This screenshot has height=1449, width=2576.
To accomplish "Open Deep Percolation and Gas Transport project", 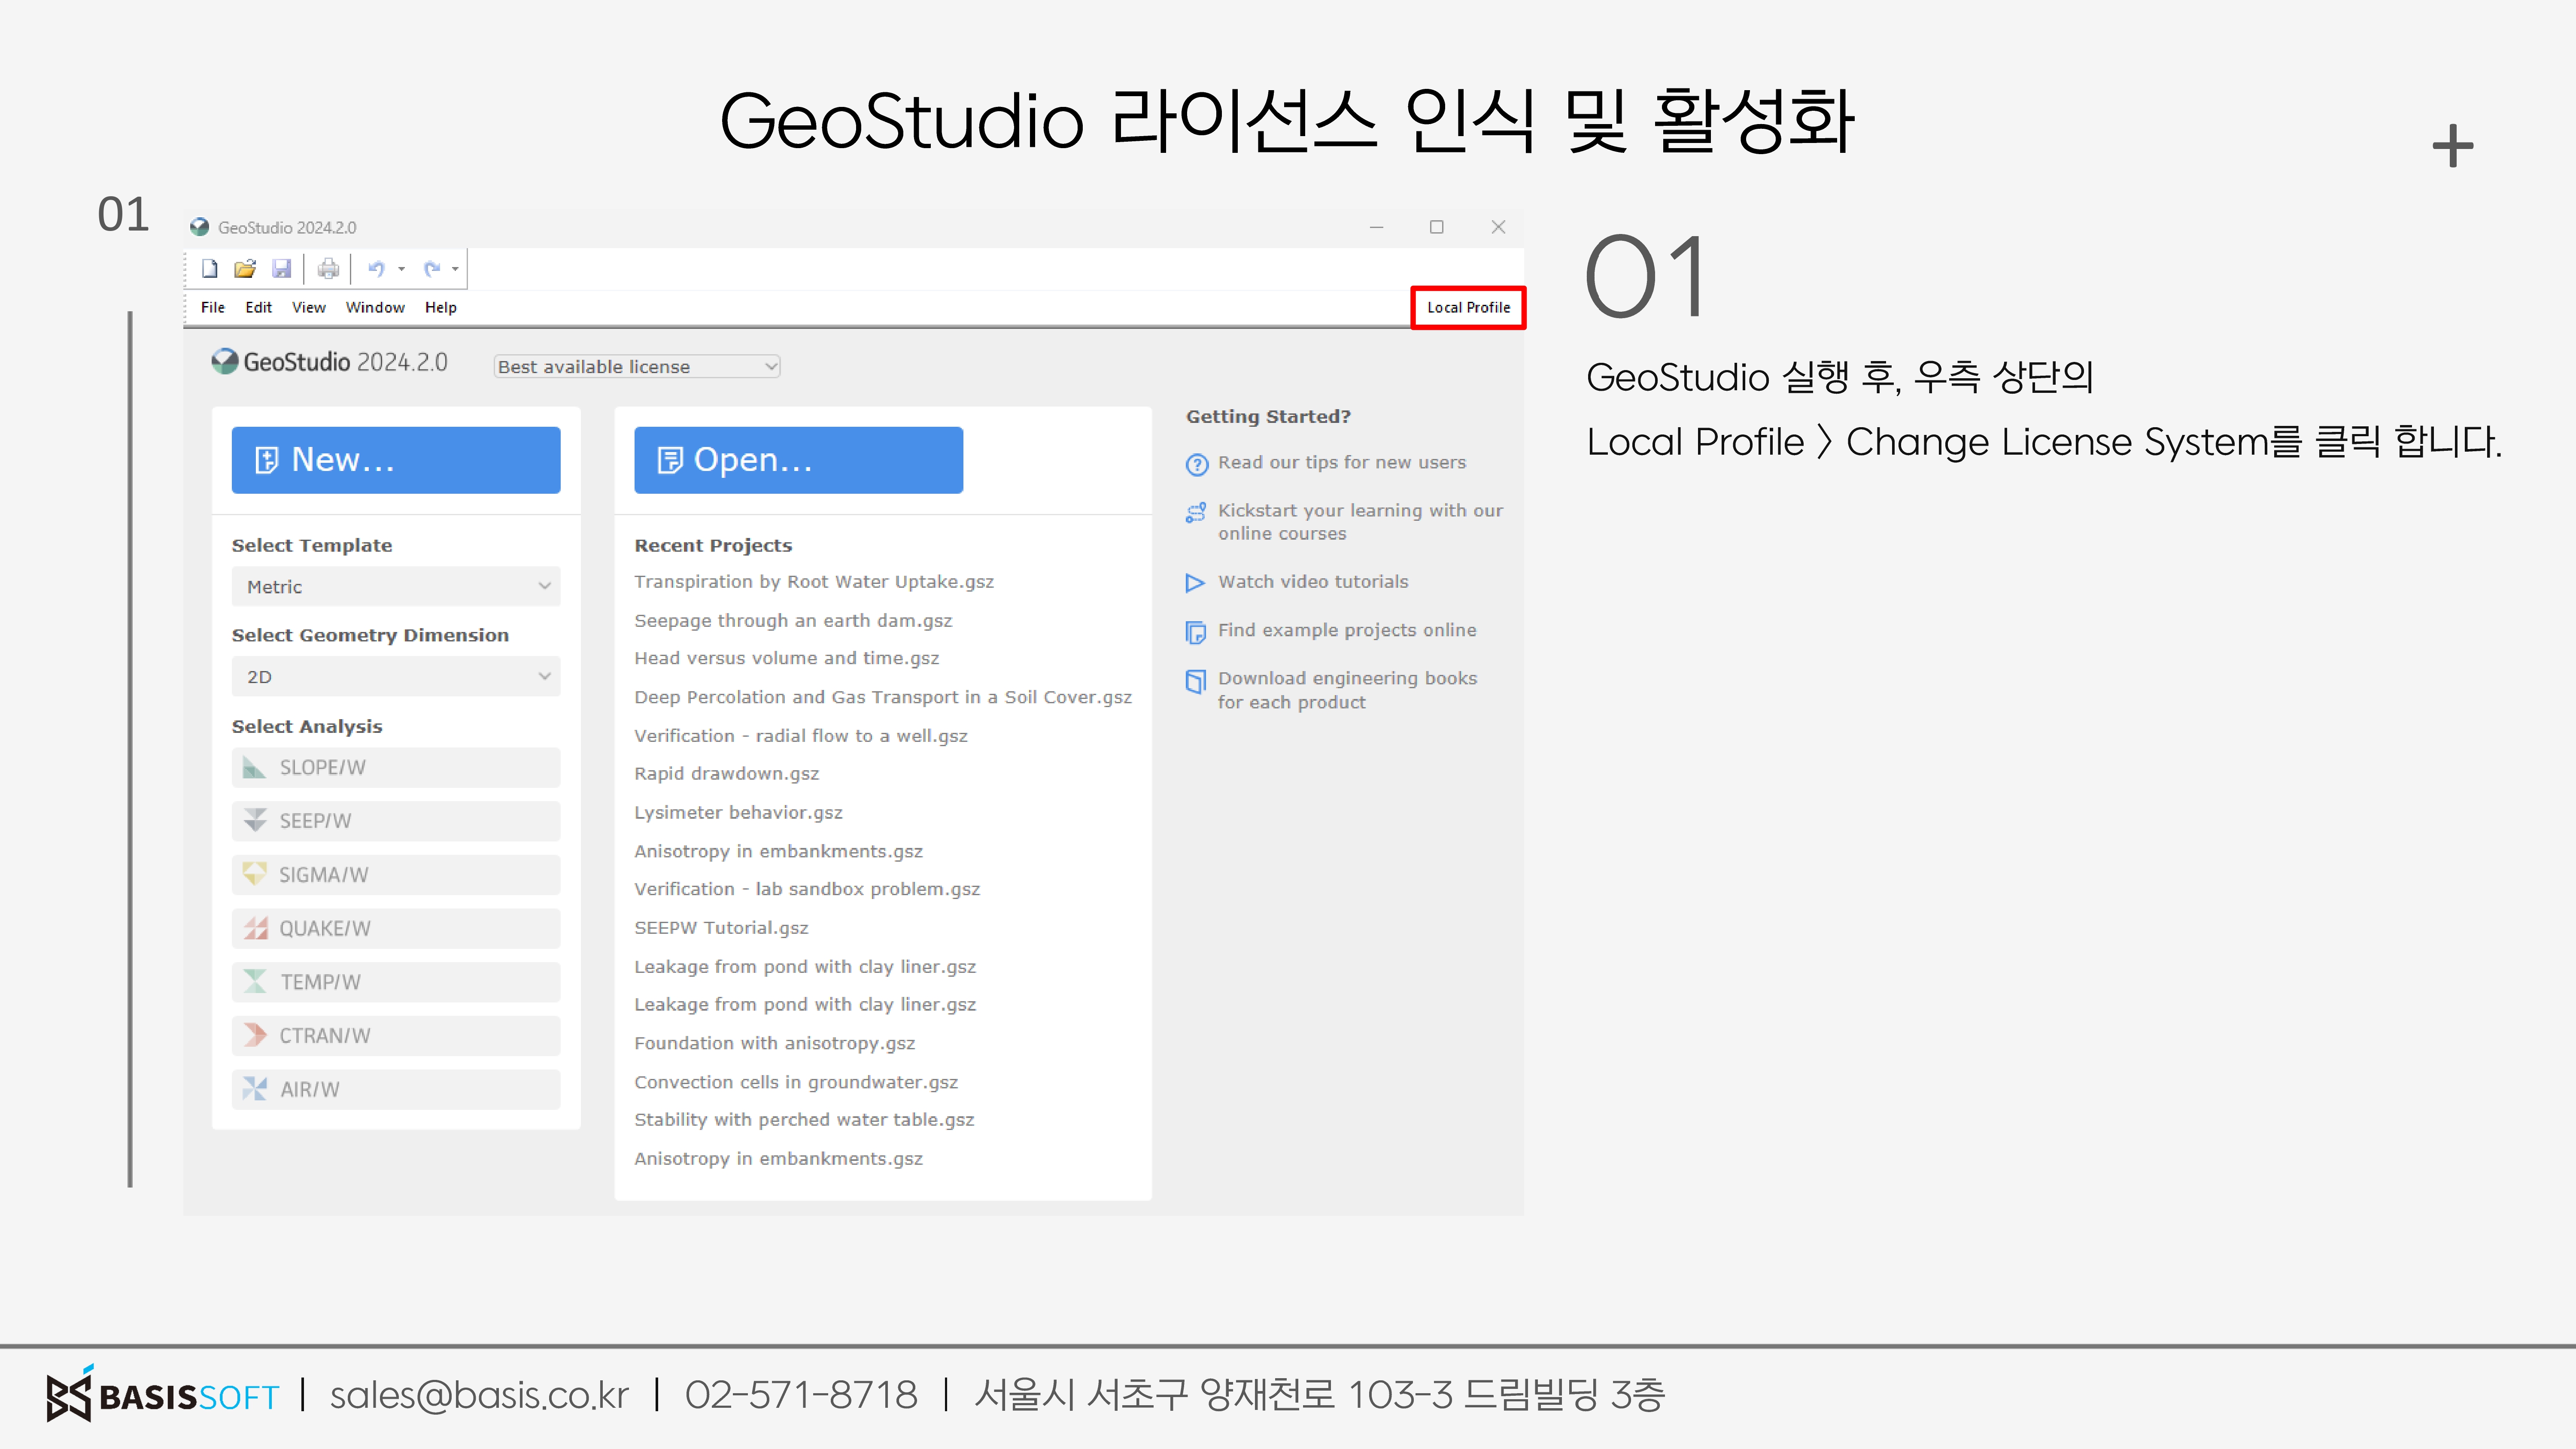I will [883, 698].
